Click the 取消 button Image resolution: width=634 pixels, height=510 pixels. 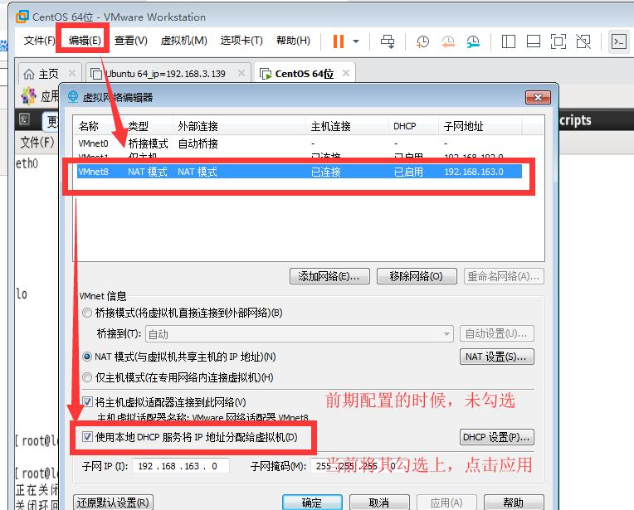click(x=379, y=503)
